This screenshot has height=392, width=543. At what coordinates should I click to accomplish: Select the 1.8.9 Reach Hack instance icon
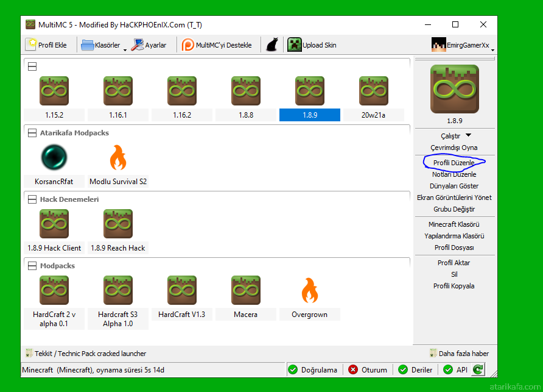tap(118, 224)
